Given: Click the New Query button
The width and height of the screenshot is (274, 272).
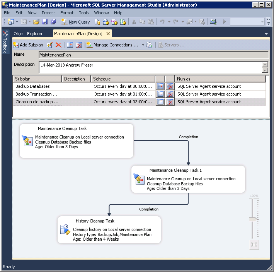Looking at the screenshot, I should (x=76, y=22).
